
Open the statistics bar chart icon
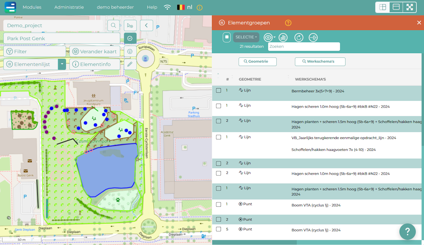283,38
